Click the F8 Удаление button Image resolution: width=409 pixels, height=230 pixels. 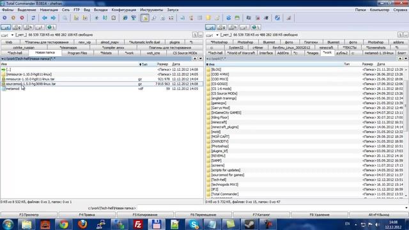tap(320, 215)
